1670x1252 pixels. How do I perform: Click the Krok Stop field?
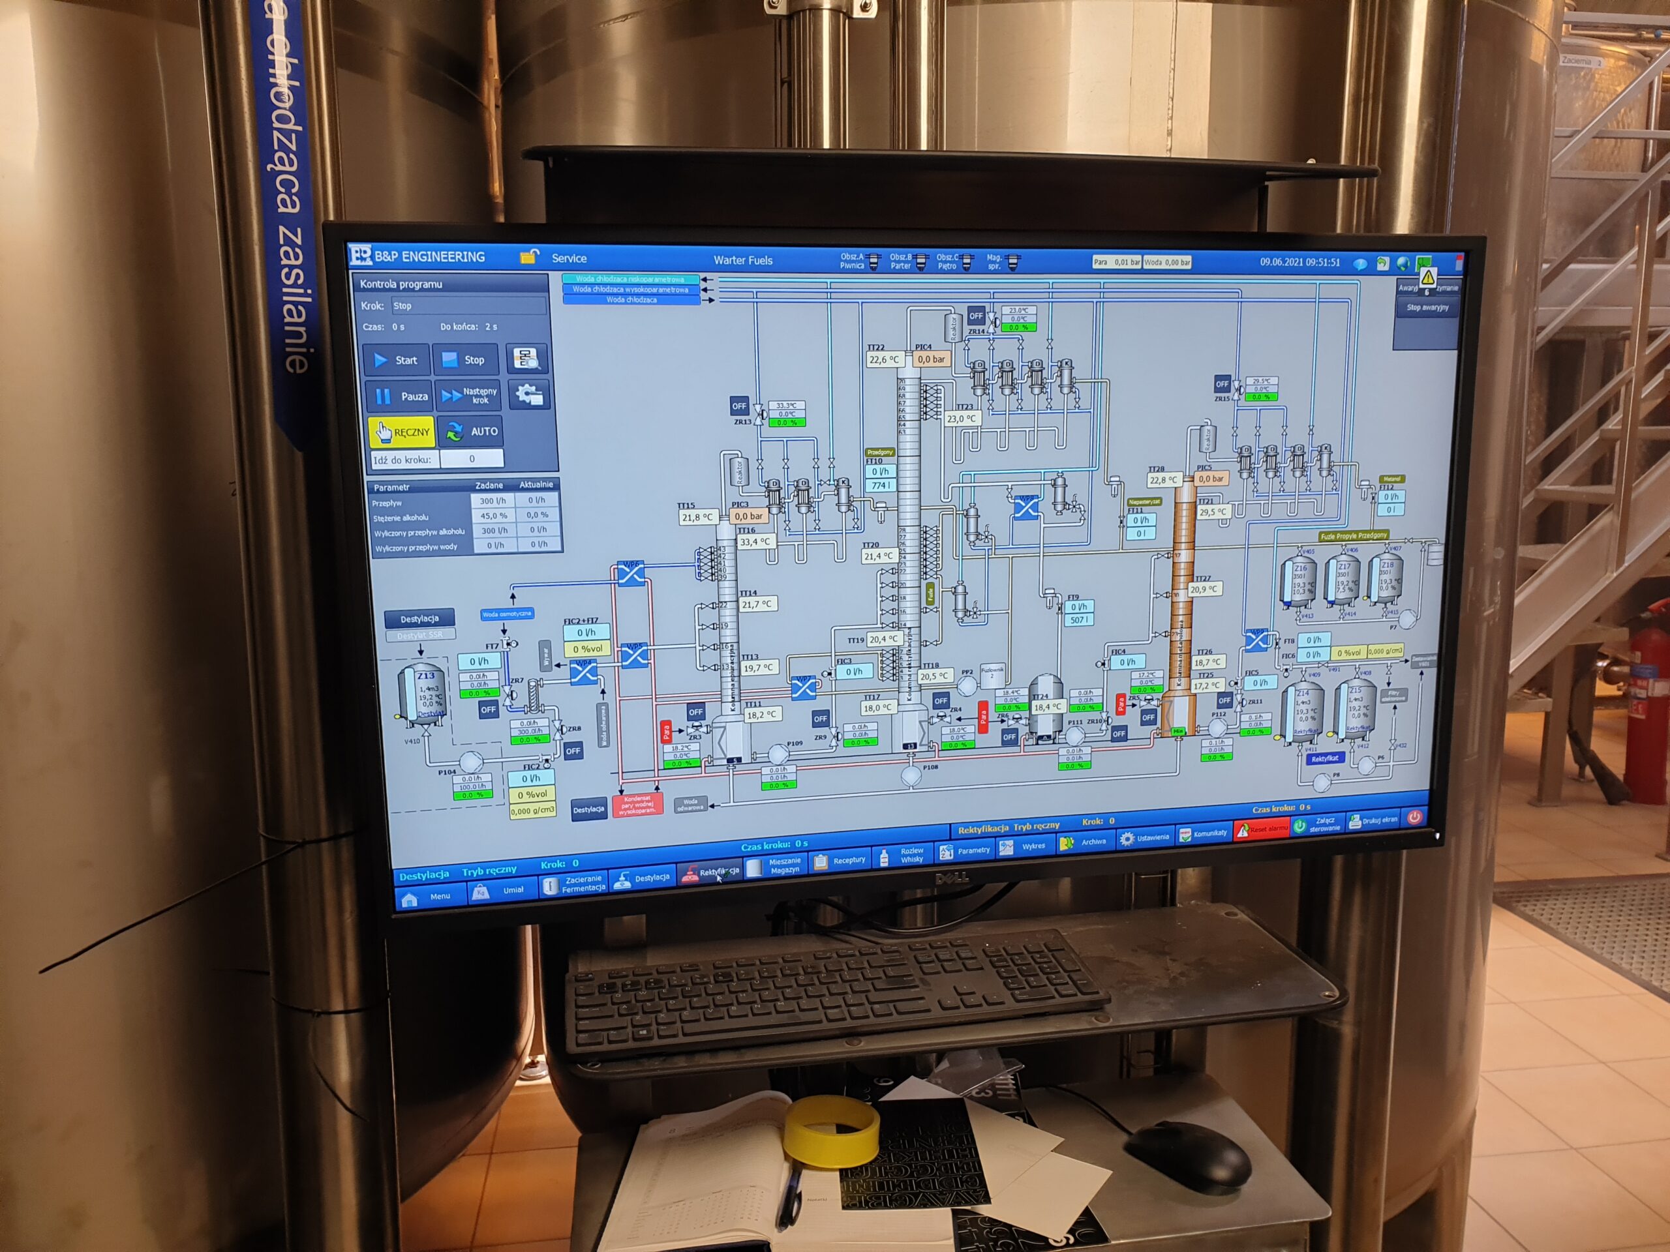pyautogui.click(x=469, y=305)
